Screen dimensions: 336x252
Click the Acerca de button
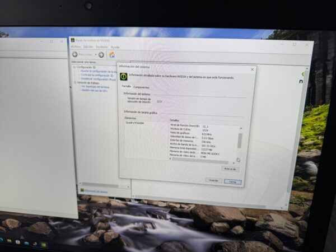tap(230, 169)
